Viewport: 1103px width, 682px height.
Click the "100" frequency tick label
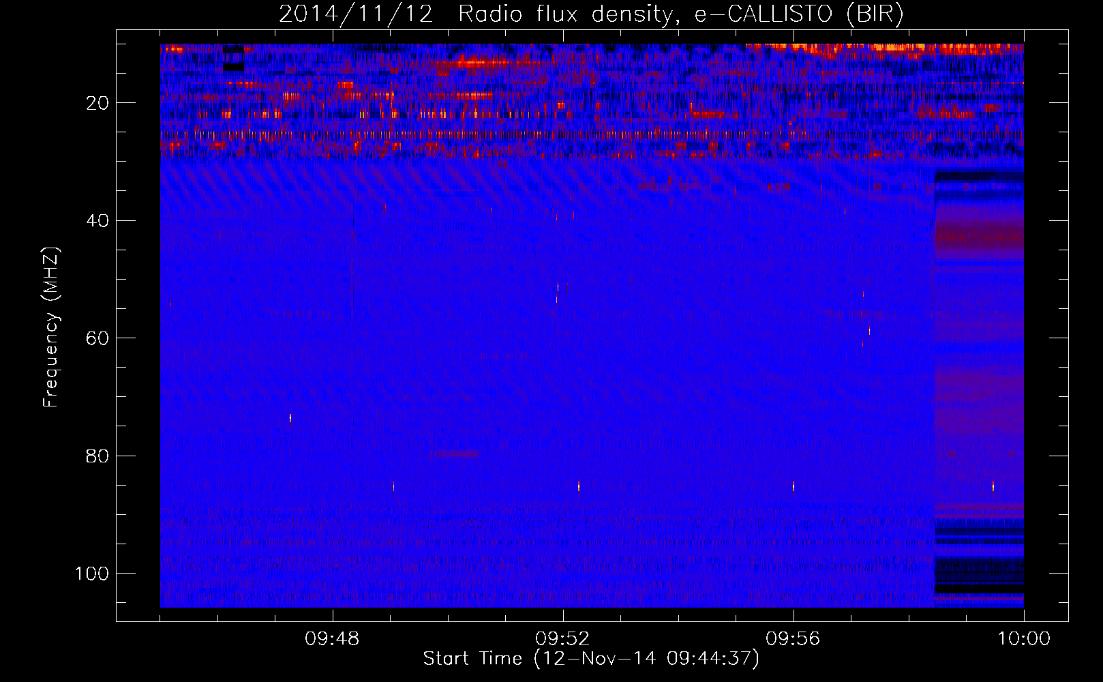[x=92, y=574]
